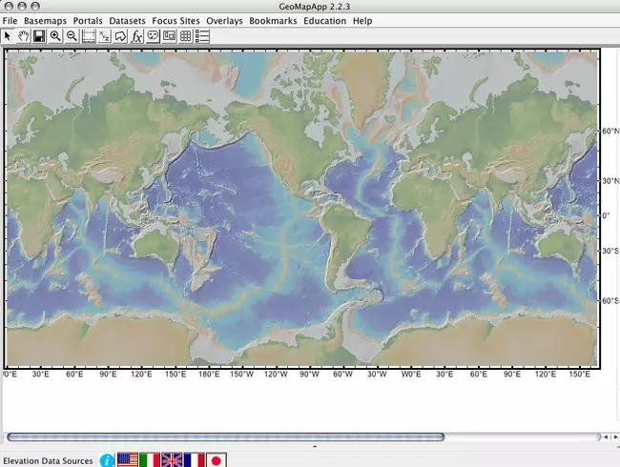Screen dimensions: 620x467
Task: Click the floppy disk save icon
Action: (x=39, y=36)
